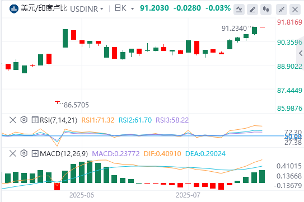Open MACD indicator settings hexagon icon
304x202 pixels.
pyautogui.click(x=24, y=153)
